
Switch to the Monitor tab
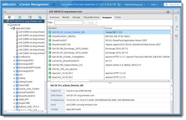pyautogui.click(x=66, y=17)
